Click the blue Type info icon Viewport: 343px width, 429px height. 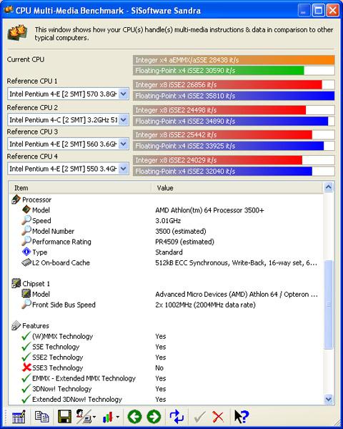click(x=26, y=252)
